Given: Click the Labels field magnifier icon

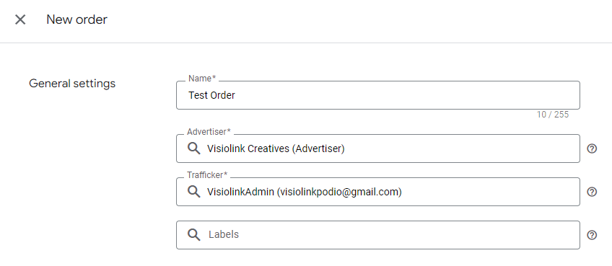Looking at the screenshot, I should click(193, 235).
